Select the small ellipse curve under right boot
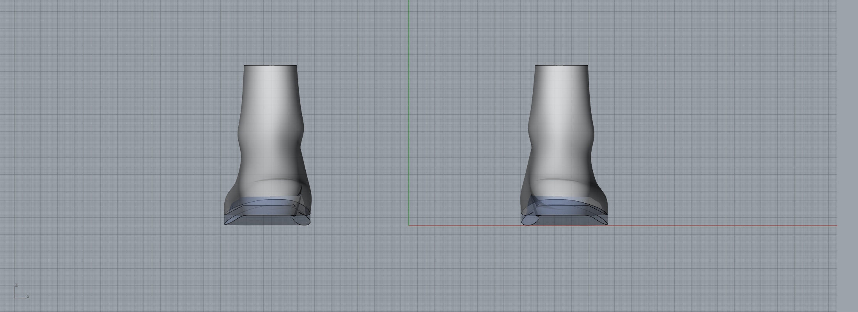This screenshot has width=858, height=312. [x=530, y=221]
